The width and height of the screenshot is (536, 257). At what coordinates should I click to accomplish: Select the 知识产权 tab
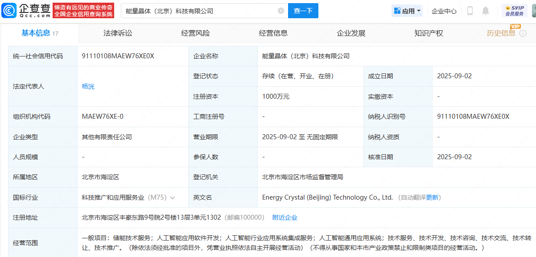[x=429, y=33]
